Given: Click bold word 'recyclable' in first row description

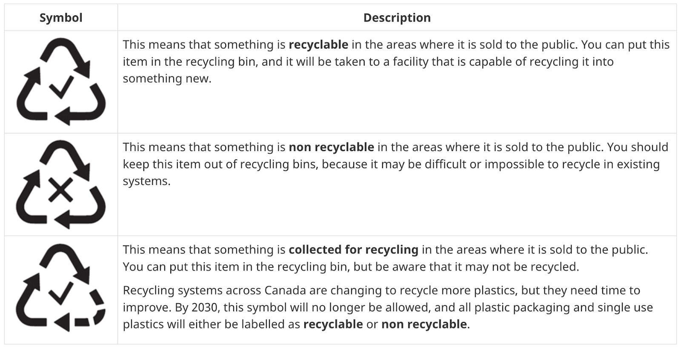Looking at the screenshot, I should pyautogui.click(x=318, y=45).
